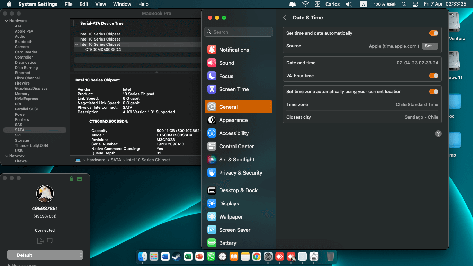Select Bluetooth in hardware list

[x=24, y=42]
